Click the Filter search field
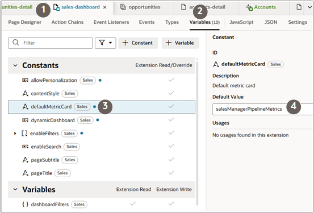The height and width of the screenshot is (213, 314). [x=51, y=43]
